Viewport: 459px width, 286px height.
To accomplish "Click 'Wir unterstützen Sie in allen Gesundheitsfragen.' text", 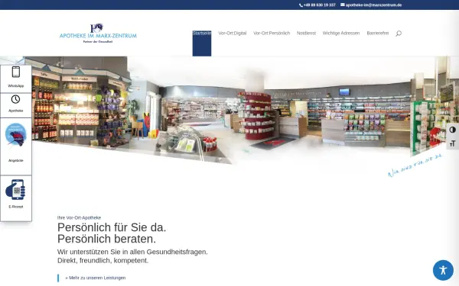I will (132, 252).
